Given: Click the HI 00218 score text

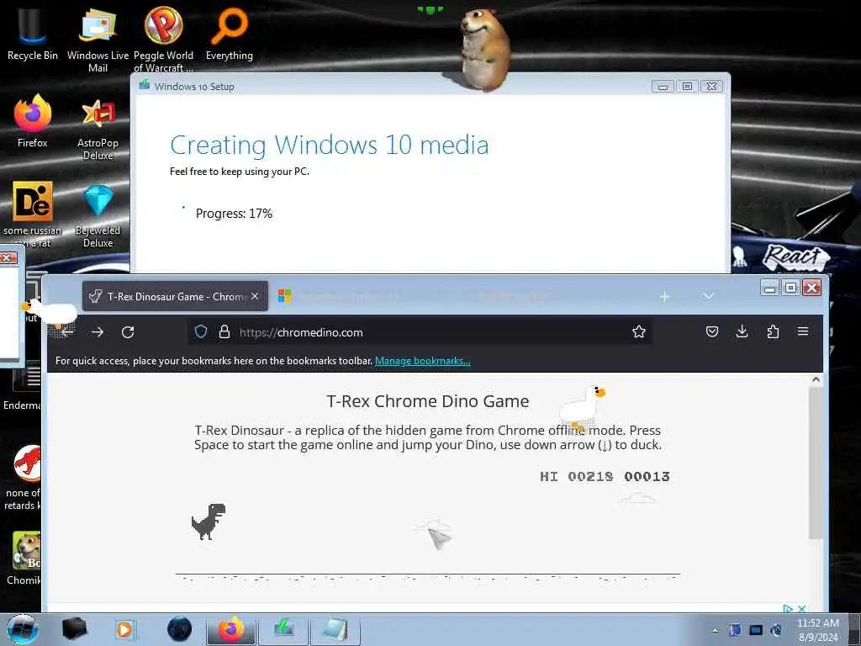Looking at the screenshot, I should point(576,476).
